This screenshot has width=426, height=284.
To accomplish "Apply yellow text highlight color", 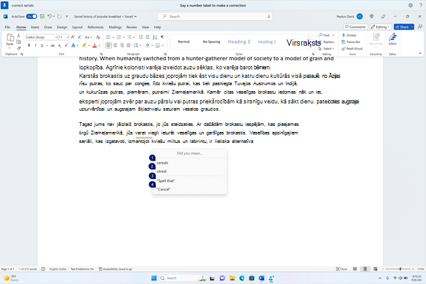I will tap(84, 46).
